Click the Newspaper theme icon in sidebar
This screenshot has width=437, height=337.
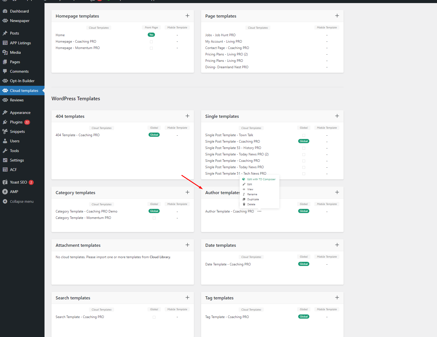pos(5,21)
